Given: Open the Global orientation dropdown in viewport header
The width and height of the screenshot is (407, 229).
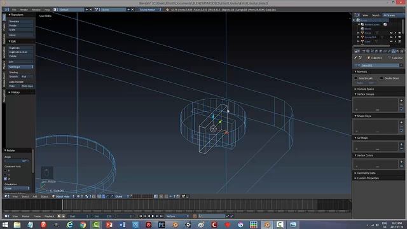Looking at the screenshot, I should click(121, 197).
